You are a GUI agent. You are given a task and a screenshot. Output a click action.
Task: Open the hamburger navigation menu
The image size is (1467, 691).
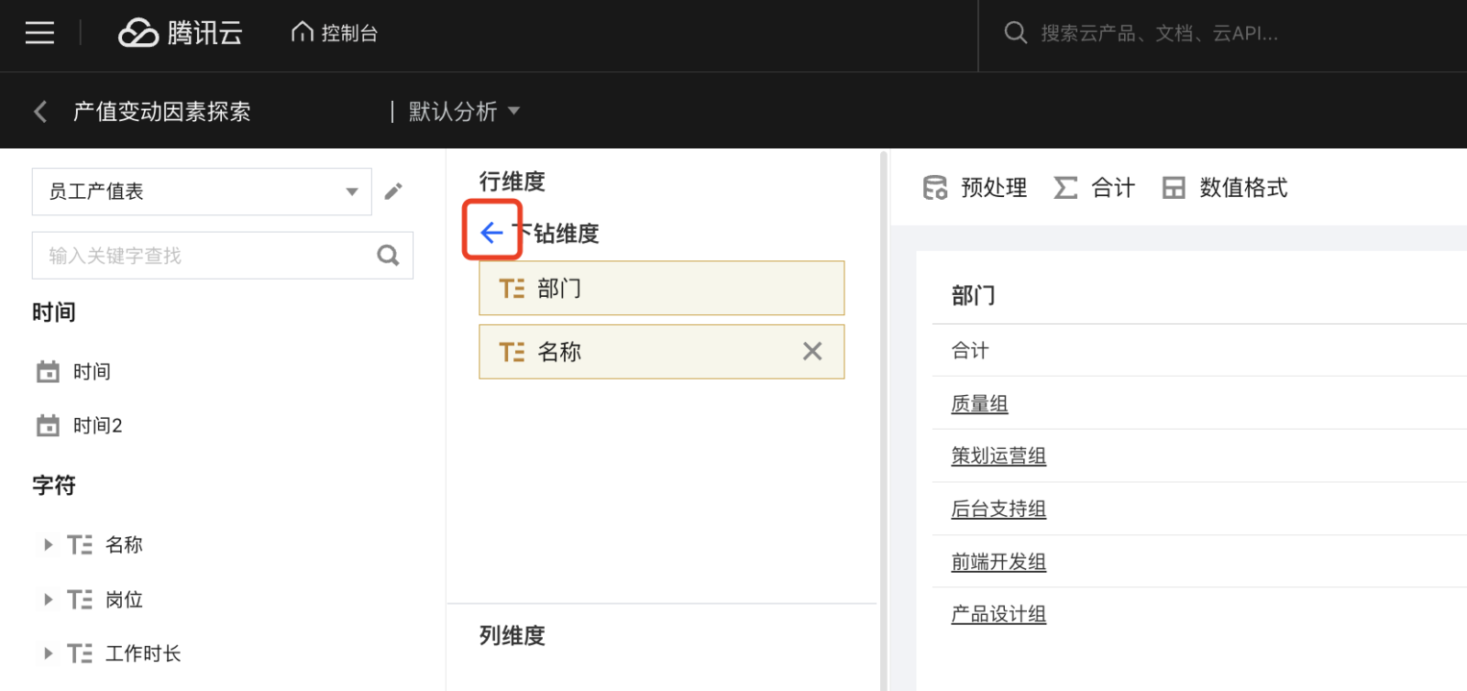tap(39, 33)
